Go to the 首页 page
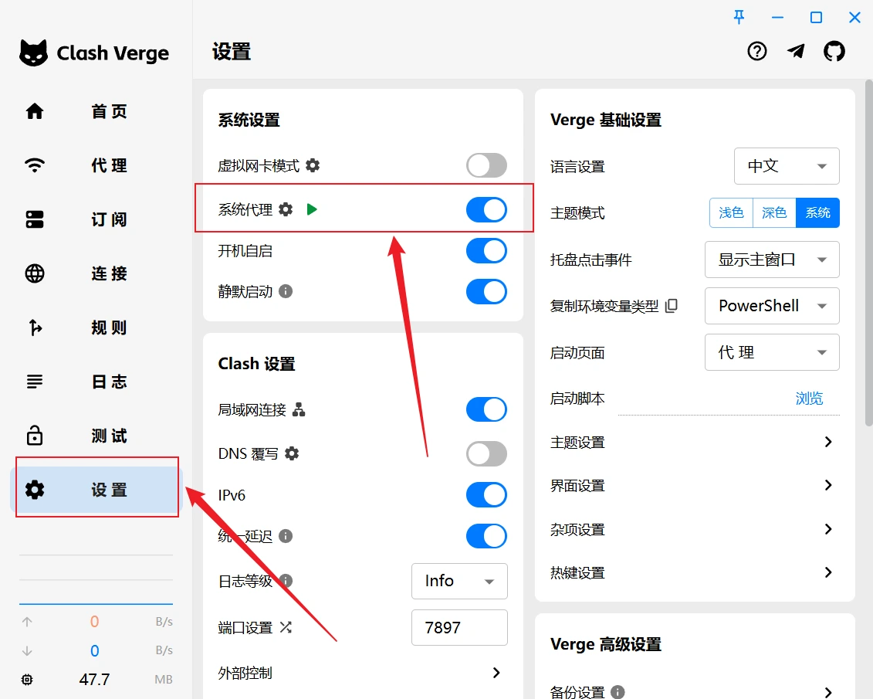 (96, 111)
